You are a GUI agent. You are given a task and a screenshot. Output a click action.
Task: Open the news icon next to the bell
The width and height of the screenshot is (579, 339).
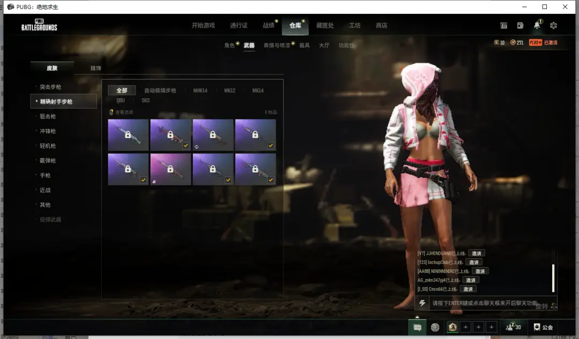(520, 26)
